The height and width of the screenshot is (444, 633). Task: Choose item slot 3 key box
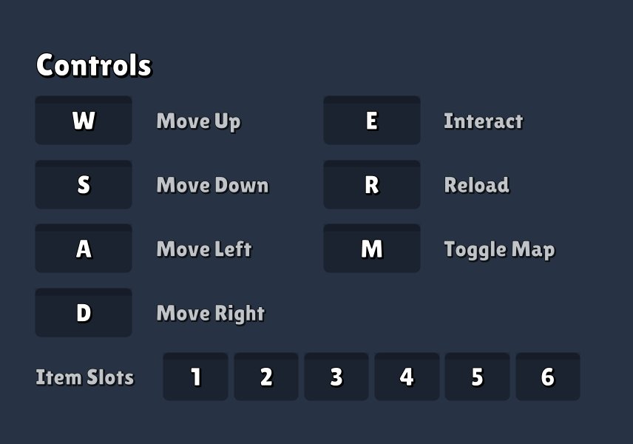336,377
